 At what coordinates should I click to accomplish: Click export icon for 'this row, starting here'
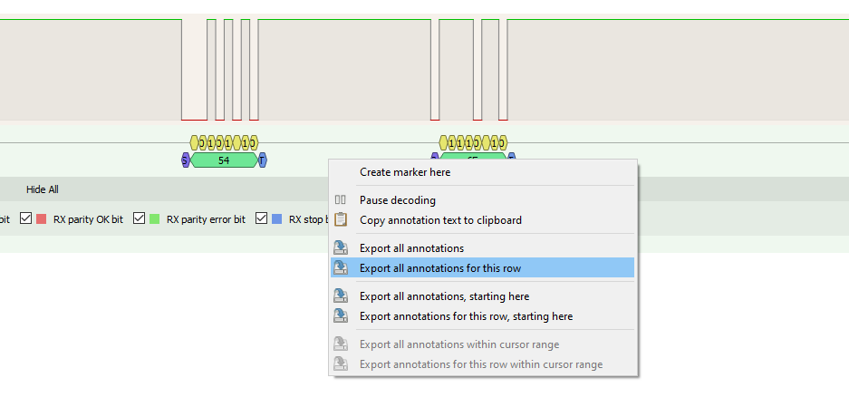tap(341, 316)
